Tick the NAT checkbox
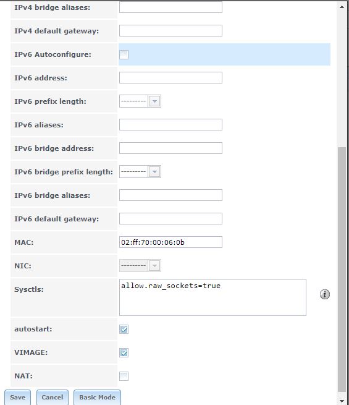The height and width of the screenshot is (405, 349). [x=124, y=376]
